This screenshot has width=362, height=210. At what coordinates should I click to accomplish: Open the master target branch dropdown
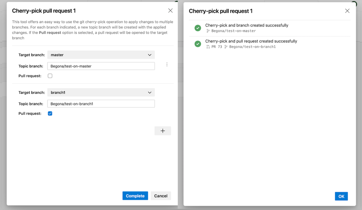tap(101, 55)
